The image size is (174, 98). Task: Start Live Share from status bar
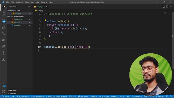pyautogui.click(x=83, y=96)
